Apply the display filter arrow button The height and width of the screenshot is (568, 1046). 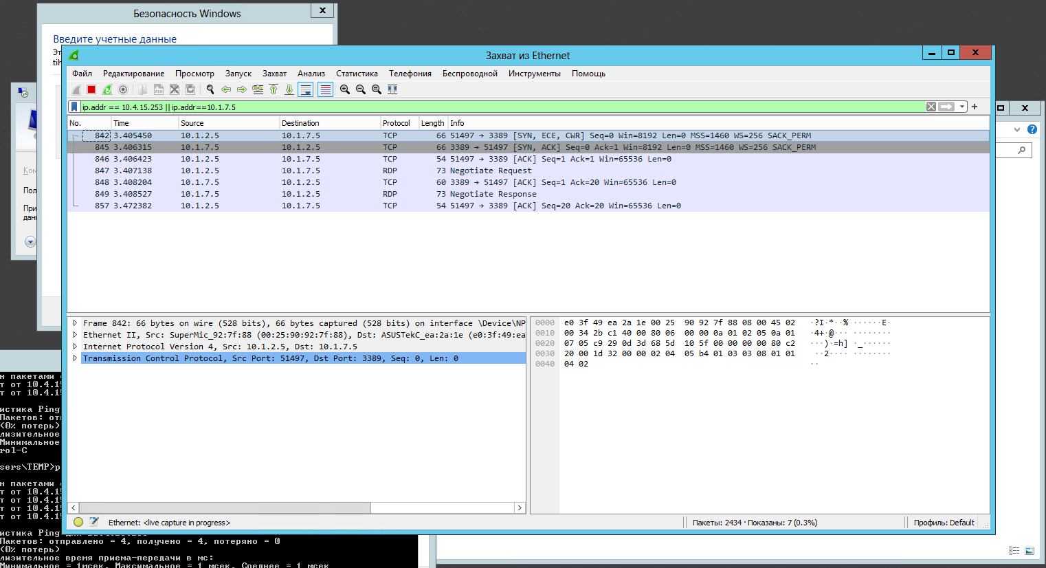(x=947, y=107)
